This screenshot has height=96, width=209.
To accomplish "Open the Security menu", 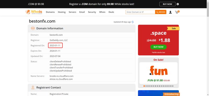I will pos(92,12).
